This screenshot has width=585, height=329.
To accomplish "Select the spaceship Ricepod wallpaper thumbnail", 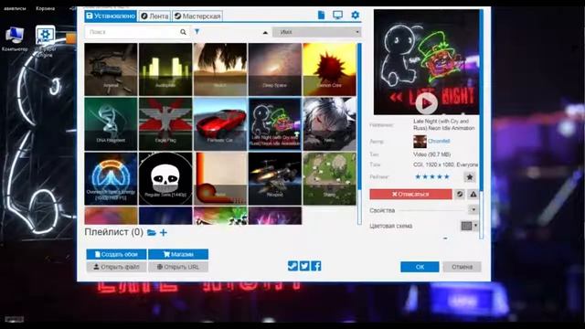I will [x=274, y=179].
